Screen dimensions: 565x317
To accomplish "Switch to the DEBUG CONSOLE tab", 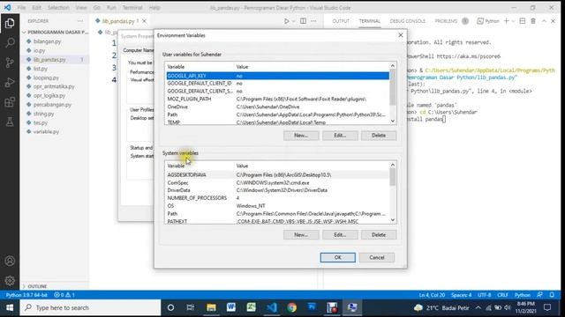I will pos(408,21).
